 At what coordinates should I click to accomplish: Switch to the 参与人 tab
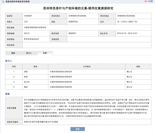click(x=29, y=53)
